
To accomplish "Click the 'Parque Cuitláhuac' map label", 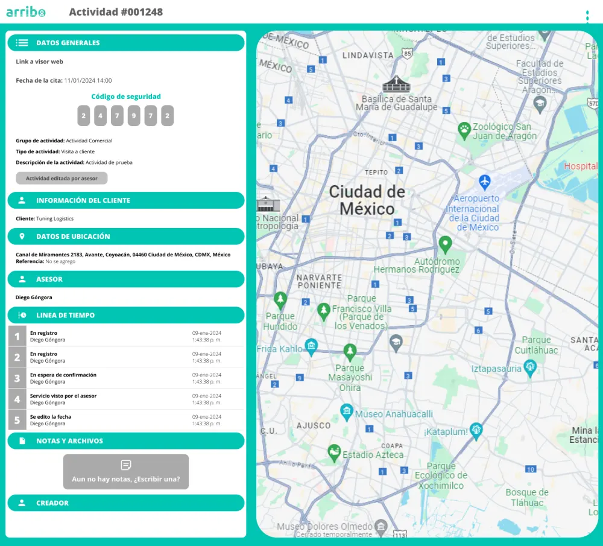I will [536, 345].
